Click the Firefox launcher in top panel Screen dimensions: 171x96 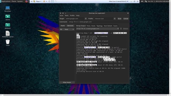pos(26,1)
